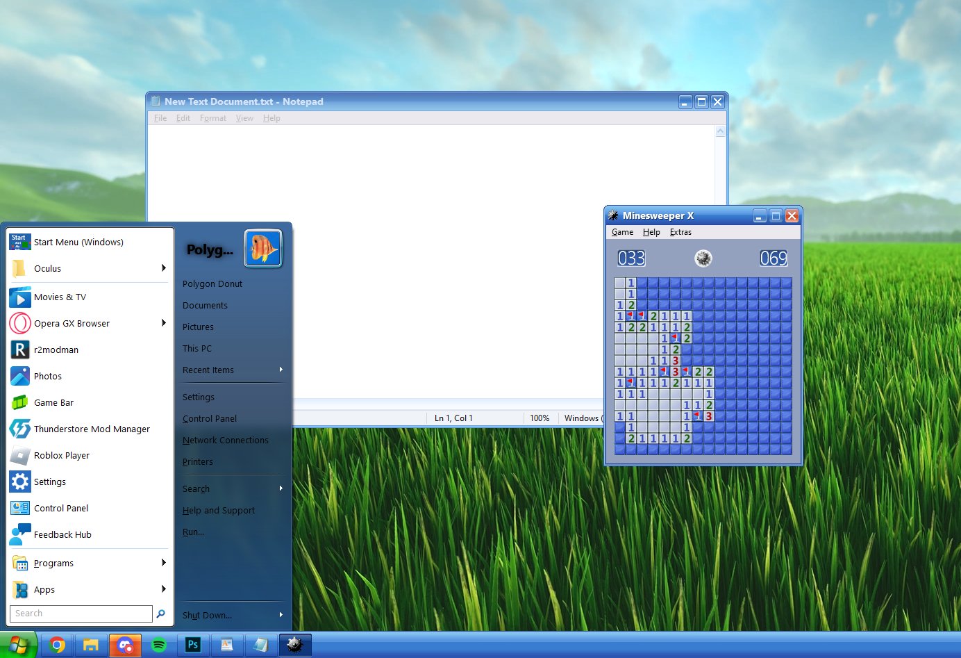
Task: Expand the Shut Down options arrow
Action: pyautogui.click(x=281, y=615)
